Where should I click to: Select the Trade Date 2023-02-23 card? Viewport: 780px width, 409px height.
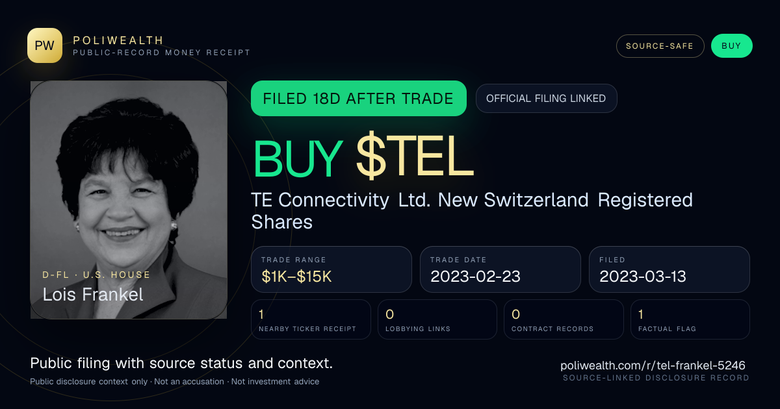[x=500, y=269]
